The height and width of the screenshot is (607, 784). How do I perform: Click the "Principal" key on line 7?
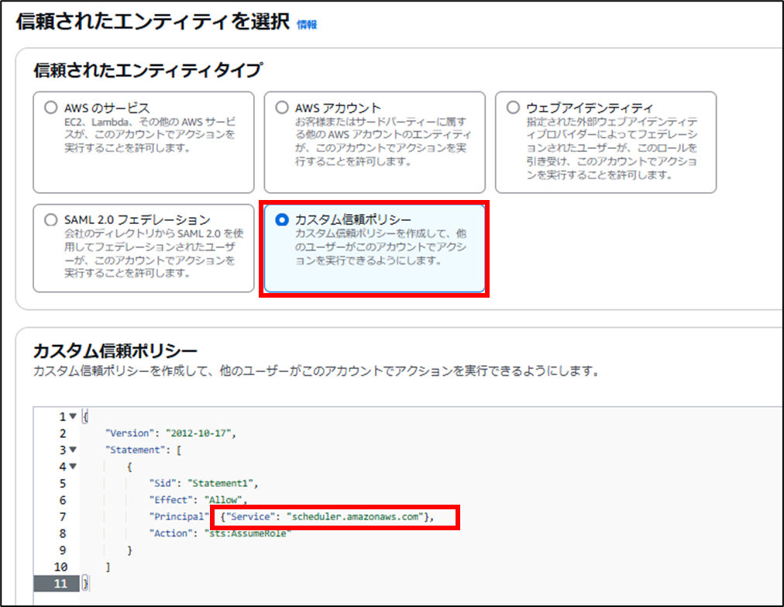point(179,517)
